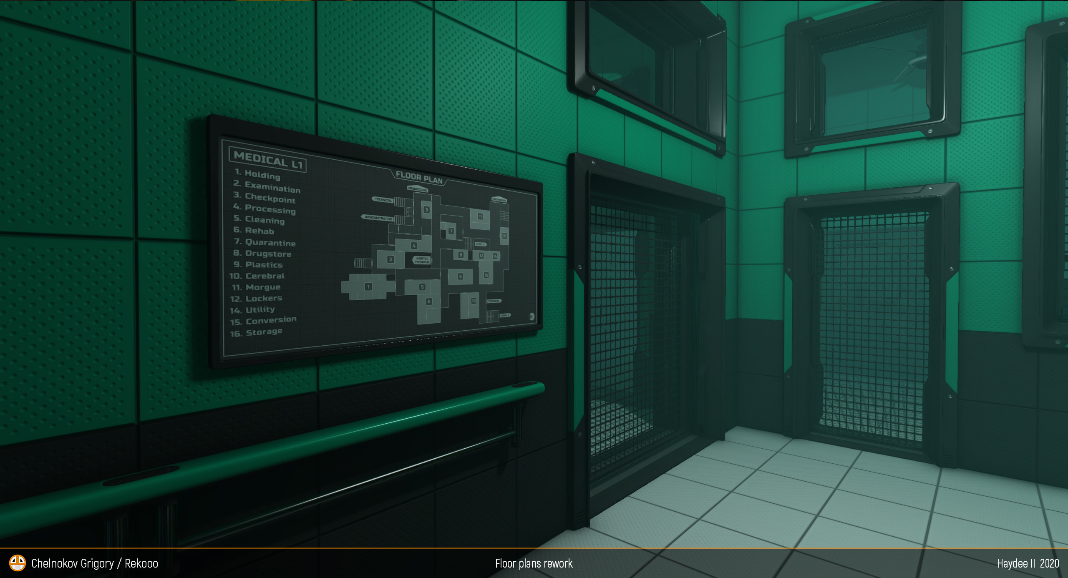Viewport: 1068px width, 578px height.
Task: Click room 5 marker on the floor plan
Action: coord(422,286)
